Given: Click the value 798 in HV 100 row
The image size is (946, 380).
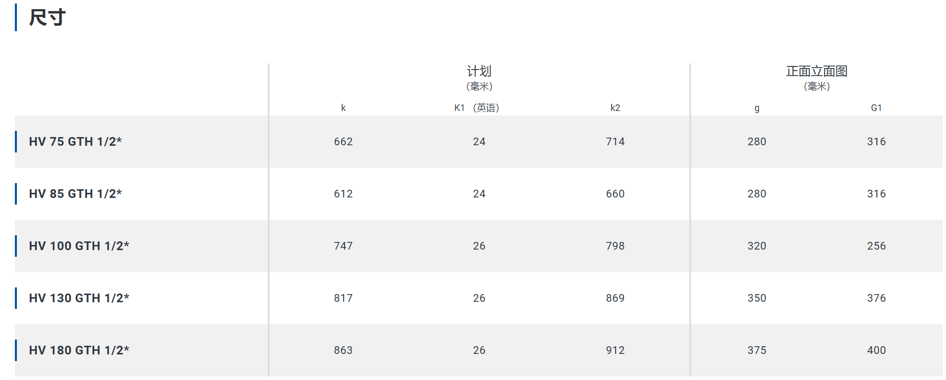Looking at the screenshot, I should pos(615,246).
